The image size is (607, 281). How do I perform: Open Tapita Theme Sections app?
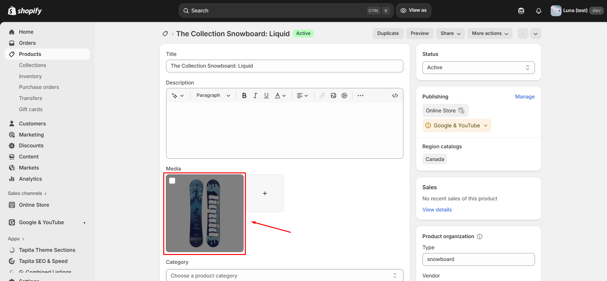(x=47, y=250)
